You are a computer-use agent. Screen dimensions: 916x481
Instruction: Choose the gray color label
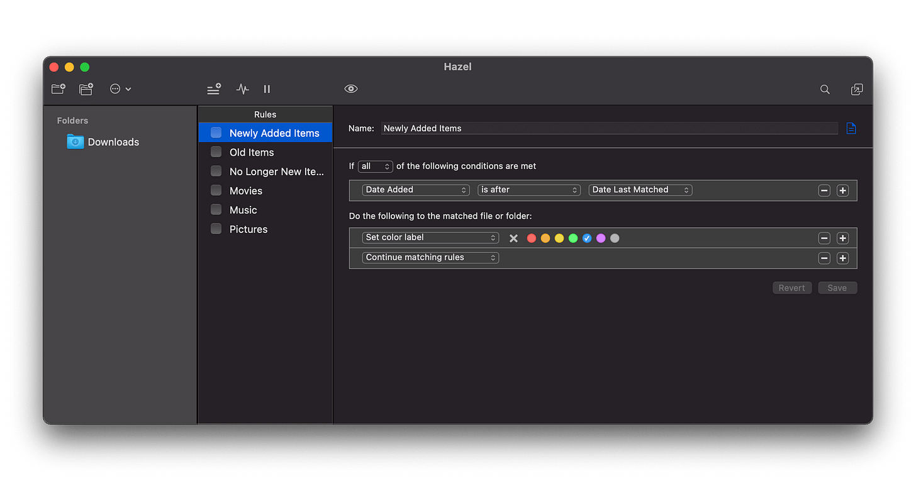[615, 238]
